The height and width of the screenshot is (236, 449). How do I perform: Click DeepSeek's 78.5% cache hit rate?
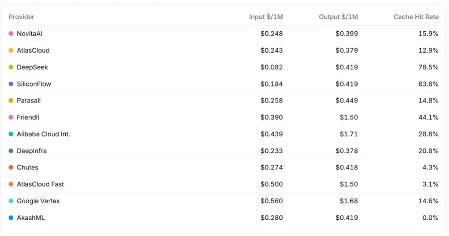pos(428,67)
